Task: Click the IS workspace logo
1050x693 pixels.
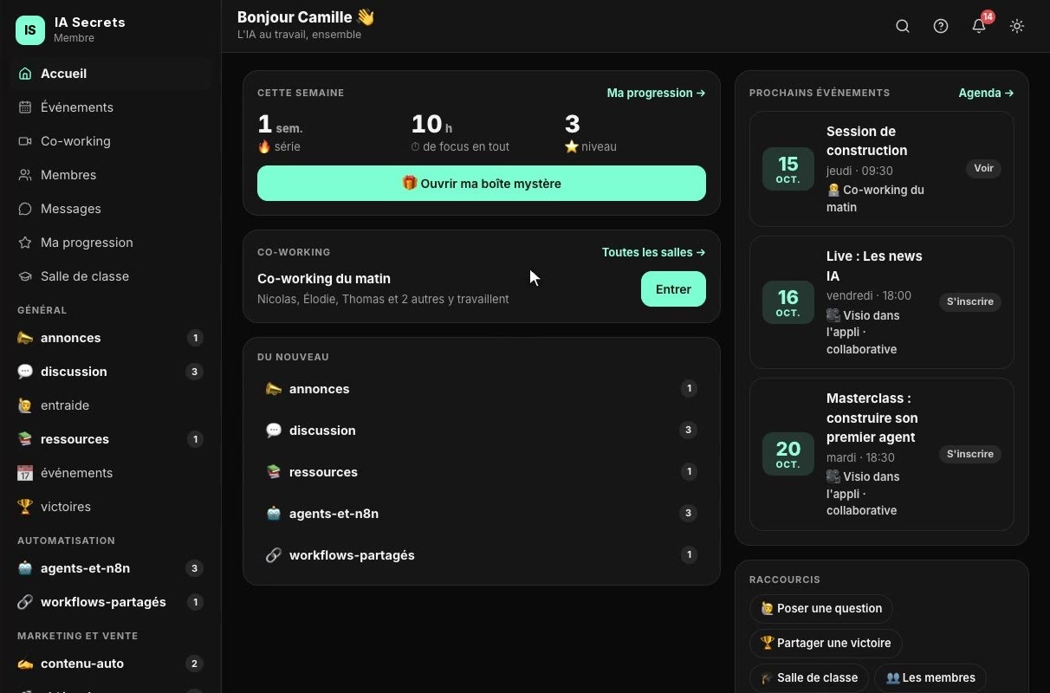Action: (30, 30)
